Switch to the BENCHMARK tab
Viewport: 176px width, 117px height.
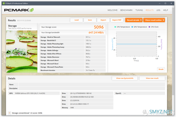click(127, 10)
